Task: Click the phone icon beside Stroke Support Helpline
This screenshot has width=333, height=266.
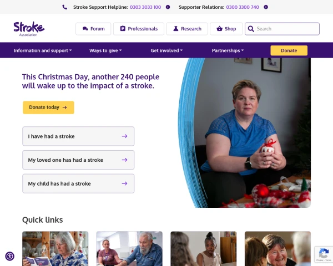Action: tap(65, 7)
